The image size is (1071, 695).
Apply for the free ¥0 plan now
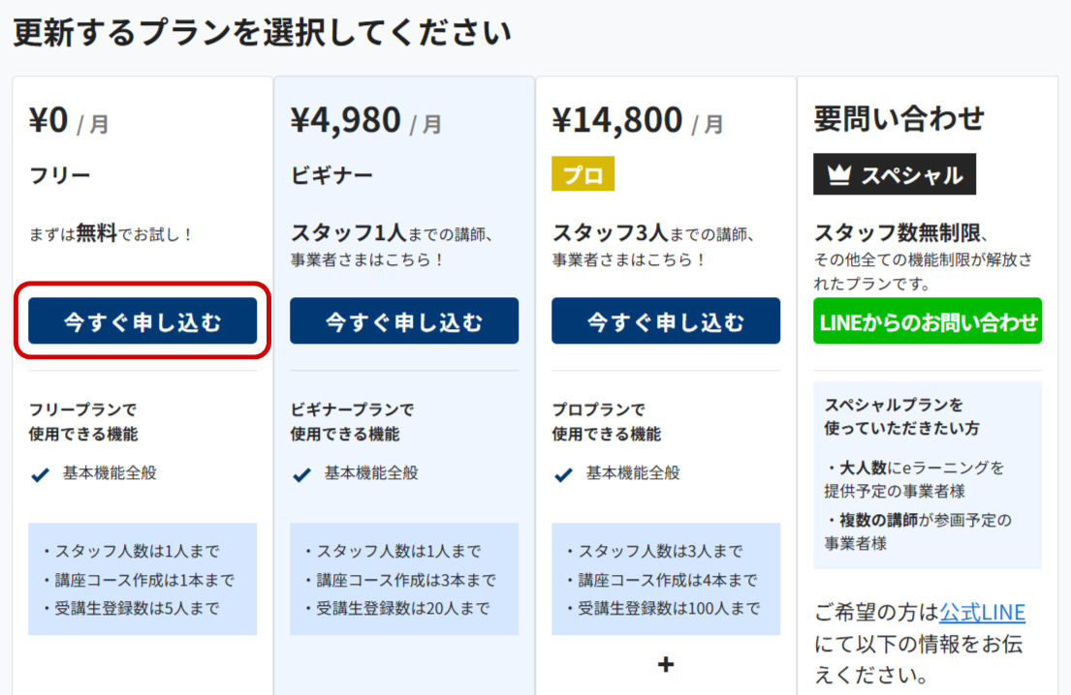tap(142, 321)
